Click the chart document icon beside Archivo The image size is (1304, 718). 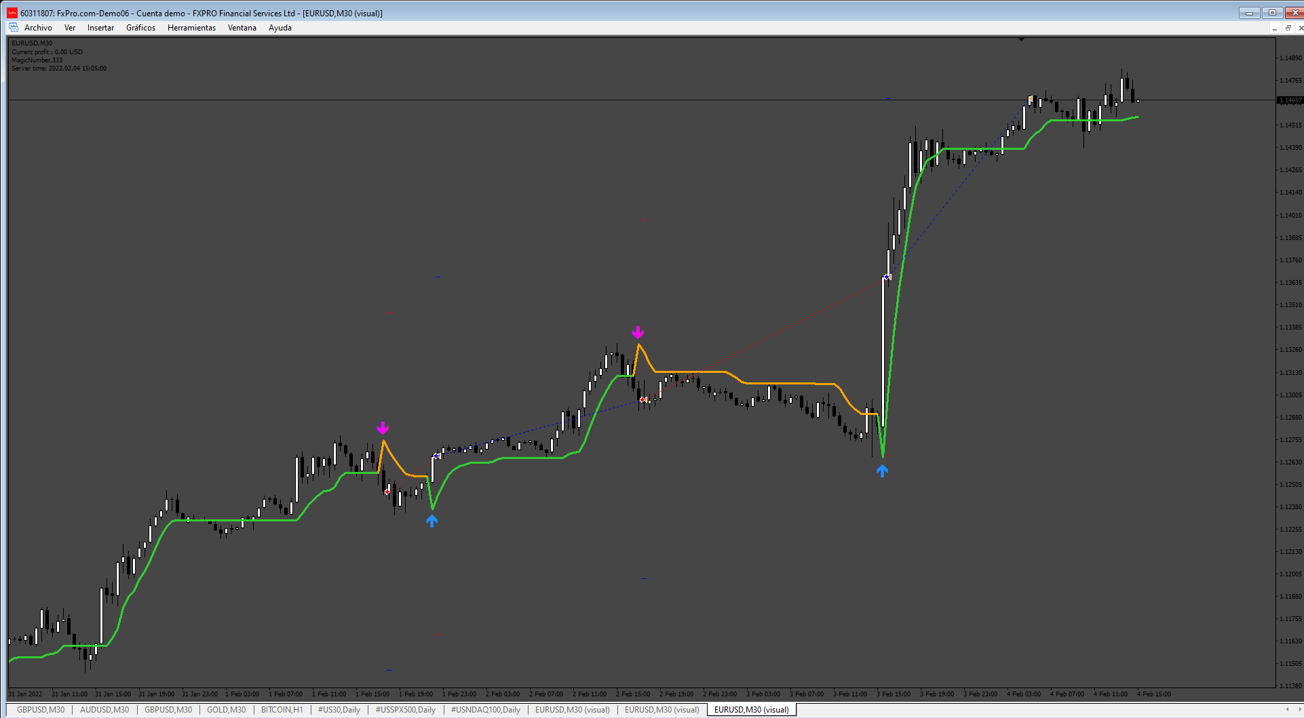(x=14, y=28)
